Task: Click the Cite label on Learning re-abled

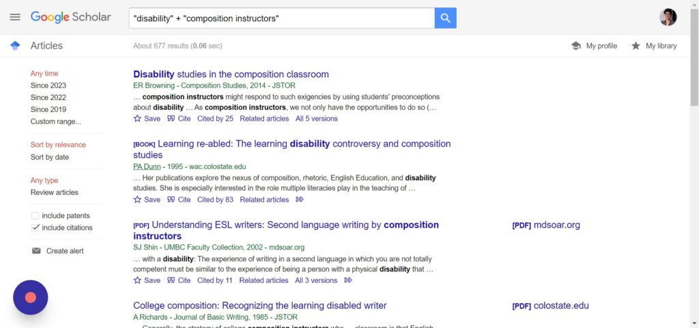Action: point(184,200)
